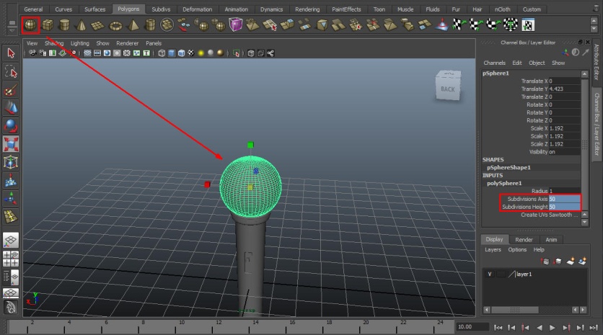603x335 pixels.
Task: Create a new empty layer
Action: 571,262
